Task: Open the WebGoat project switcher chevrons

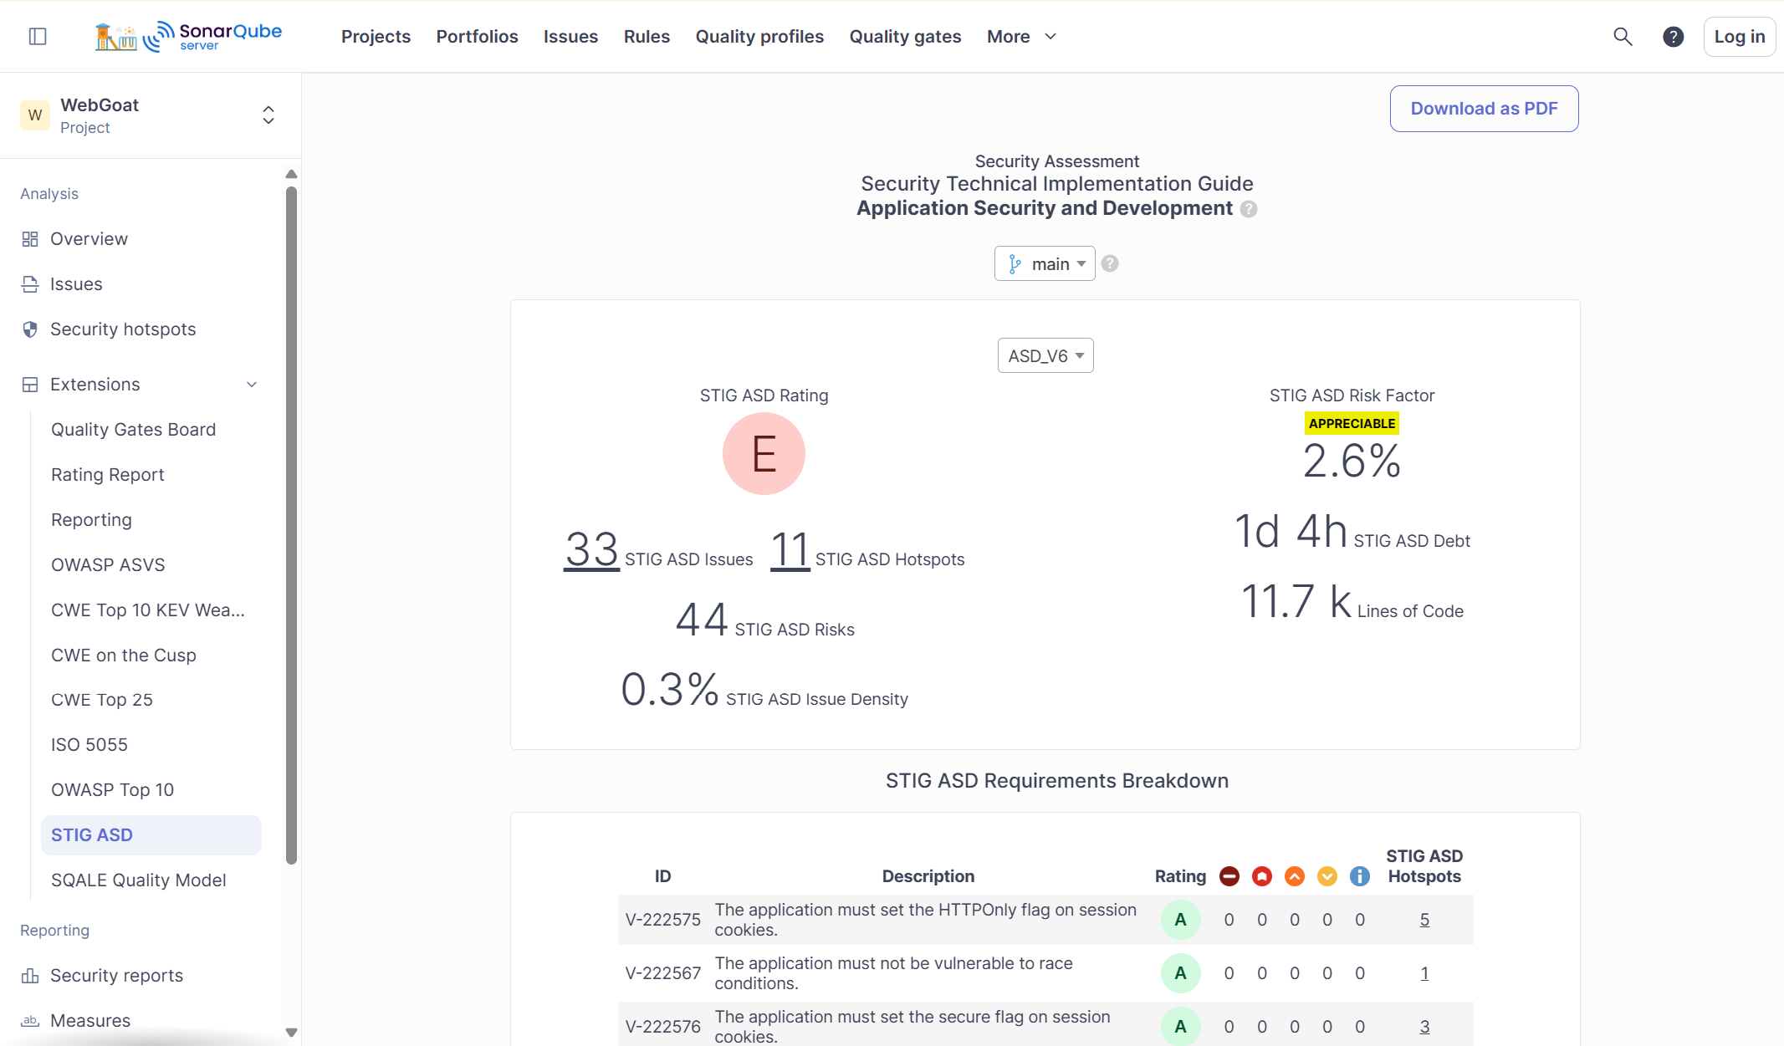Action: click(268, 115)
